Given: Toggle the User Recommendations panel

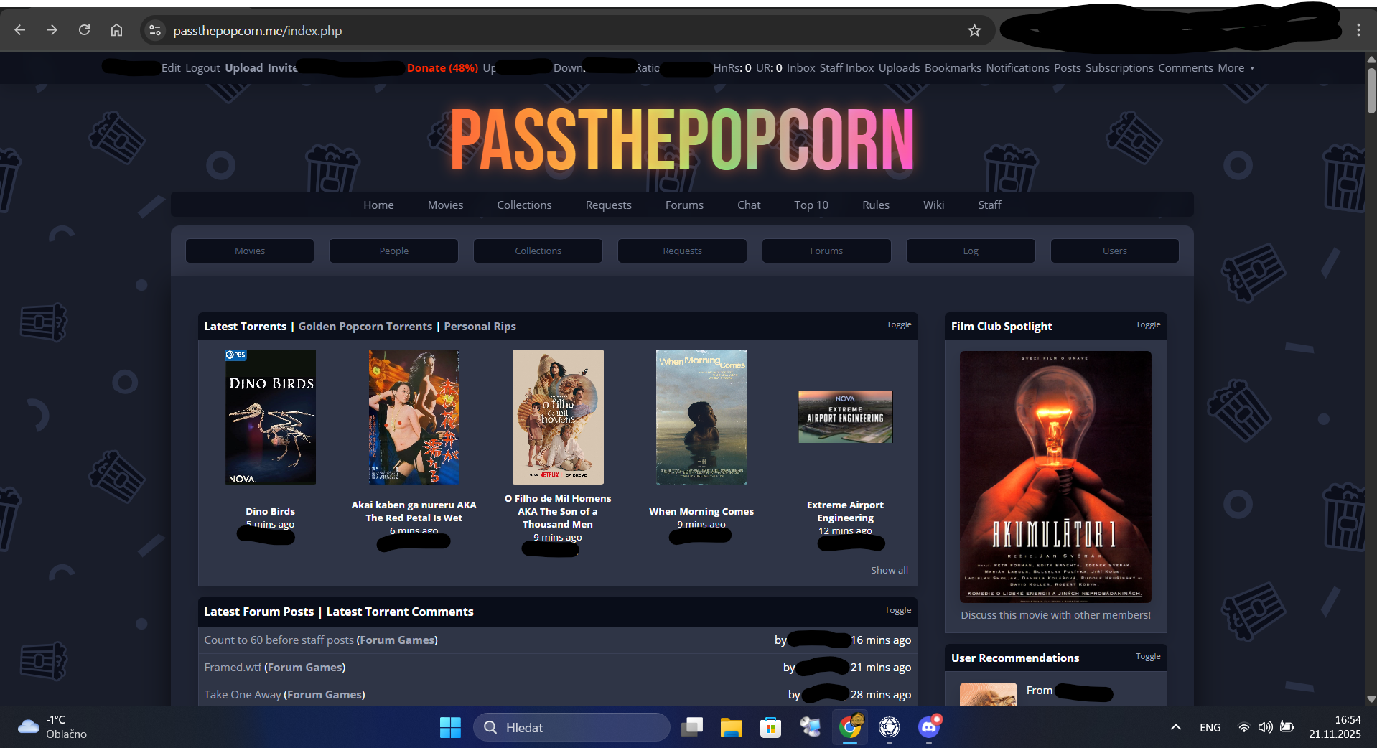Looking at the screenshot, I should point(1148,656).
